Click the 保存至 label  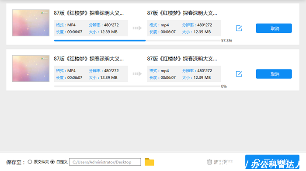(16, 162)
